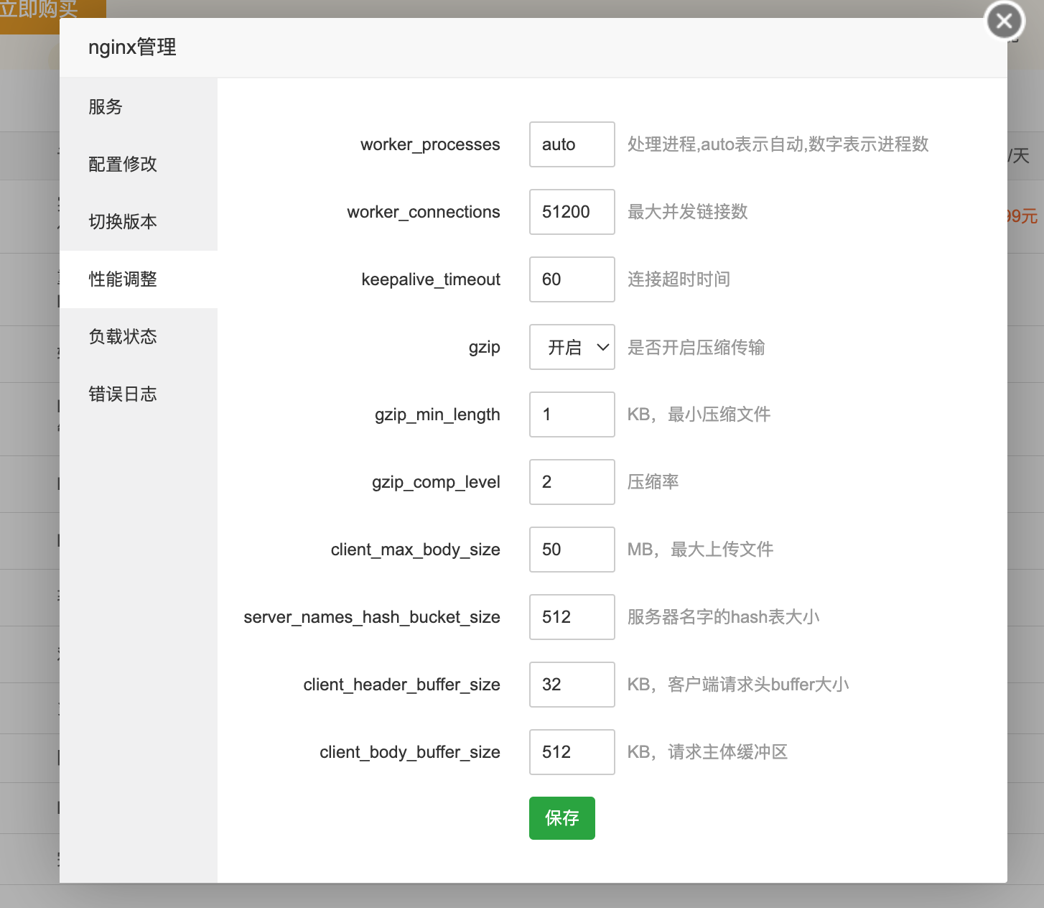Edit the keepalive_timeout value field
This screenshot has height=908, width=1044.
[x=572, y=279]
